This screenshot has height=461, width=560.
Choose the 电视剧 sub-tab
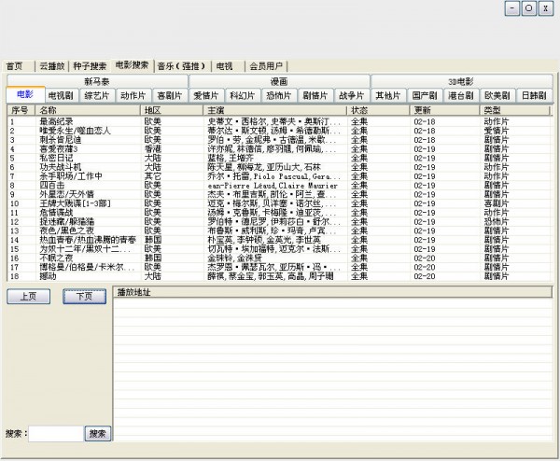click(x=62, y=96)
